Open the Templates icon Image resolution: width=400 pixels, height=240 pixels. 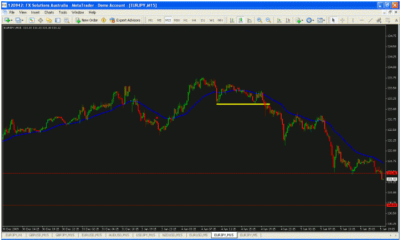pos(320,20)
